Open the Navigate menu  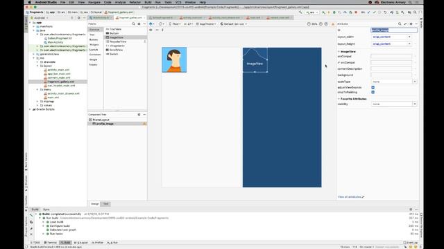point(94,2)
